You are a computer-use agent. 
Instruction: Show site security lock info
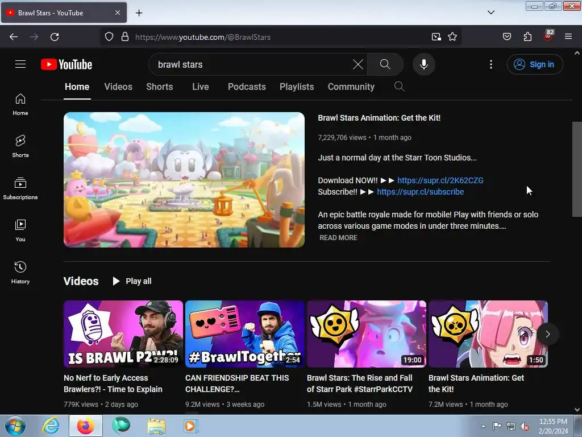point(125,37)
